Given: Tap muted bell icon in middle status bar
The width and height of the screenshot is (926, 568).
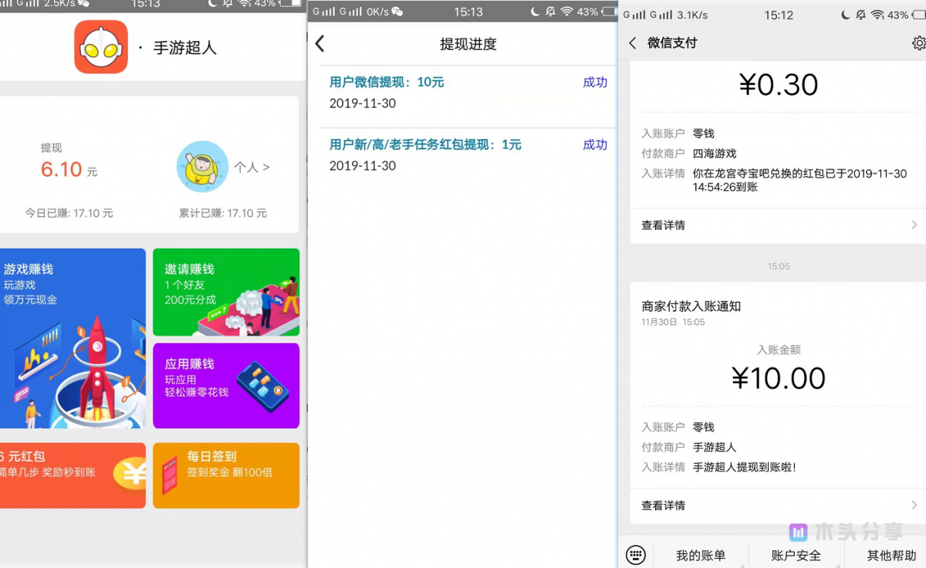Looking at the screenshot, I should click(549, 12).
